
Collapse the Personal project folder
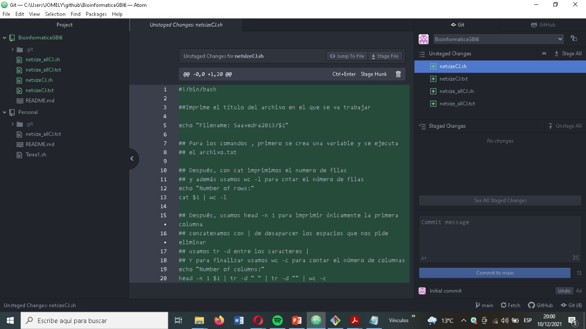(5, 112)
